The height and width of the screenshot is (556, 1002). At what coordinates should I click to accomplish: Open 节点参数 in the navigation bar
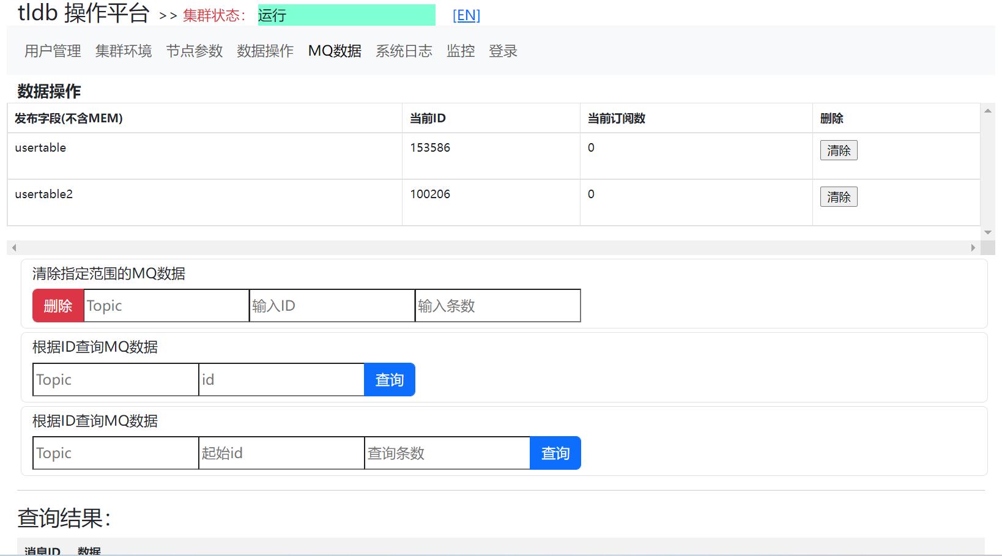[195, 51]
